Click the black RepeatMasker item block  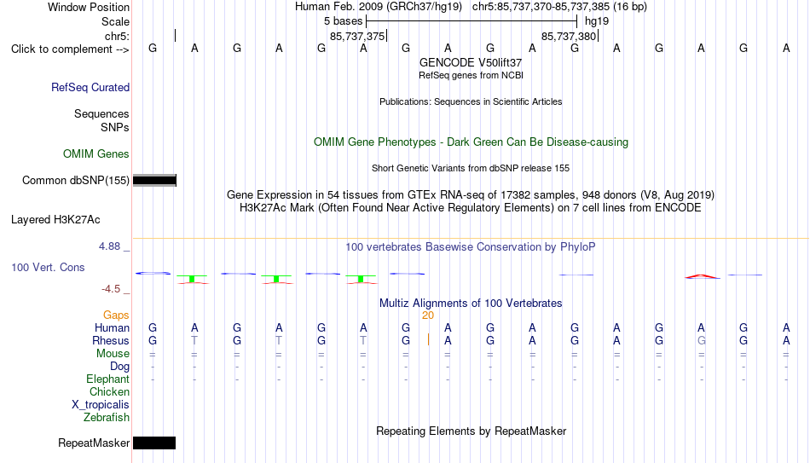click(x=154, y=443)
